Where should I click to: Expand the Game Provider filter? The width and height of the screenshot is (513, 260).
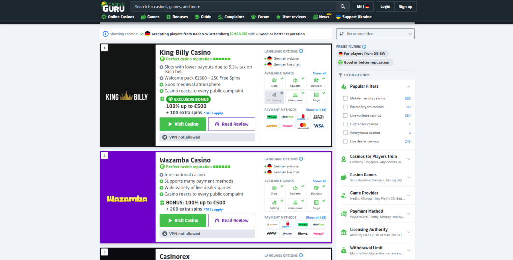click(x=375, y=195)
